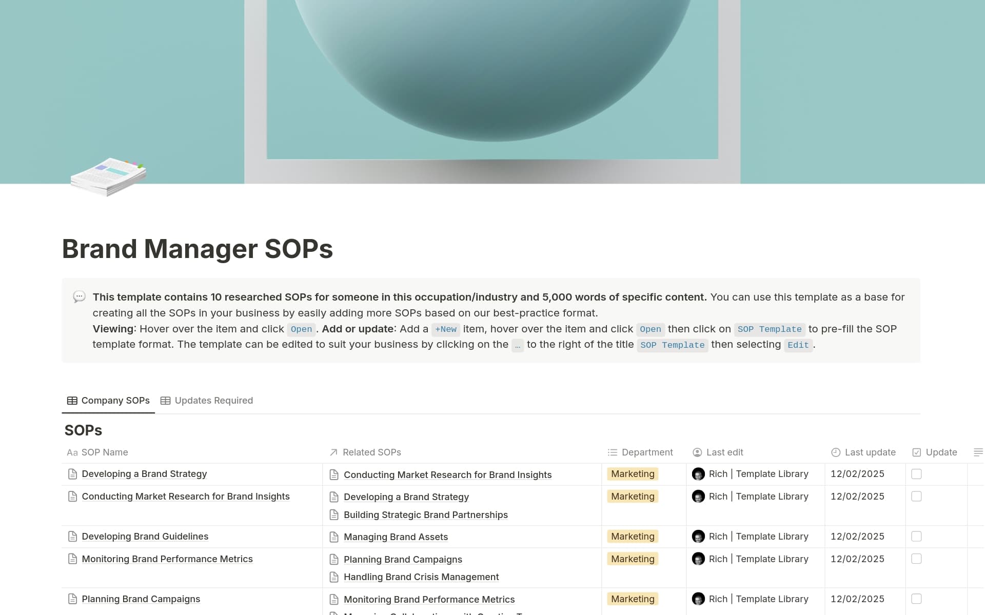Open the Handling Brand Crisis Management related SOP
Image resolution: width=985 pixels, height=615 pixels.
pos(421,577)
